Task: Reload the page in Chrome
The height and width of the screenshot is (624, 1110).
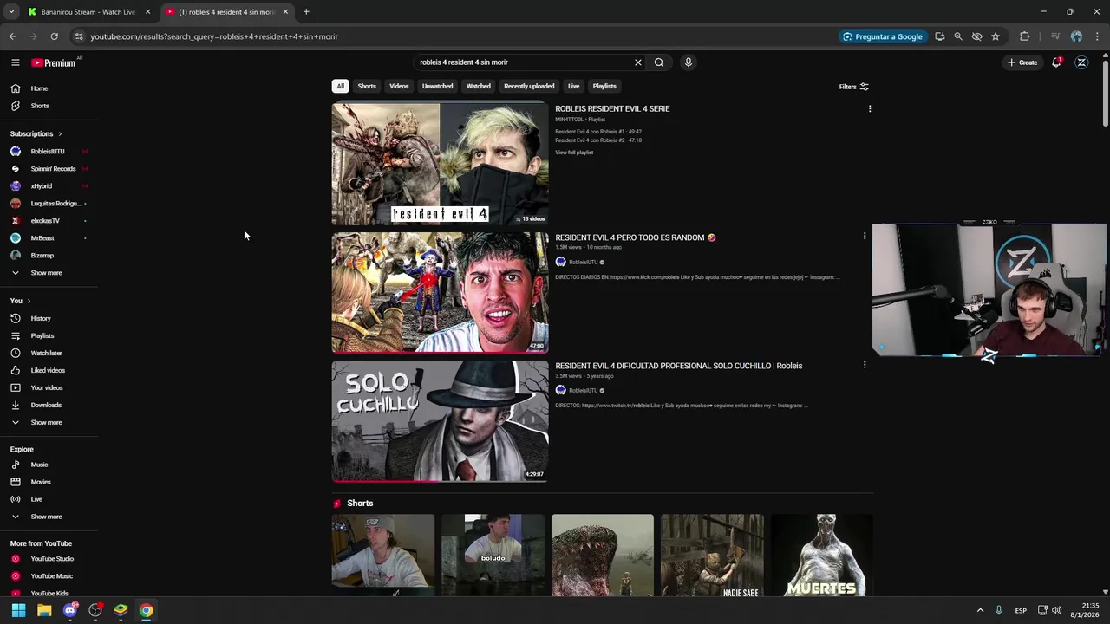Action: [x=54, y=36]
